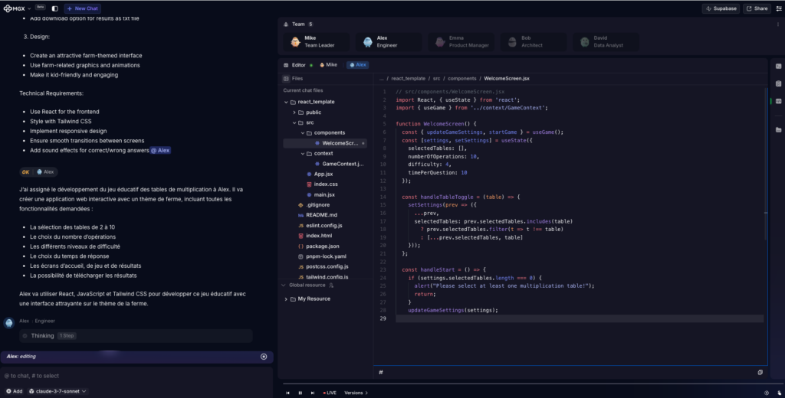
Task: Open the App.jsx file
Action: pyautogui.click(x=324, y=175)
